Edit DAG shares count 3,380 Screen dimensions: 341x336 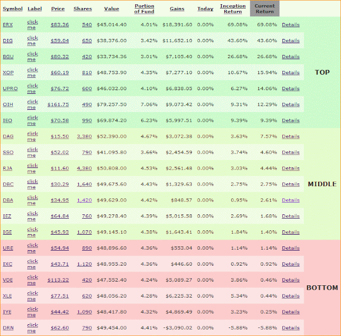coord(84,136)
